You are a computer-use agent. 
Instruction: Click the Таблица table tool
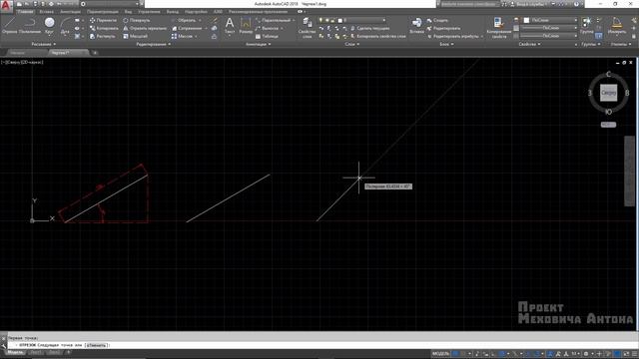[x=267, y=36]
